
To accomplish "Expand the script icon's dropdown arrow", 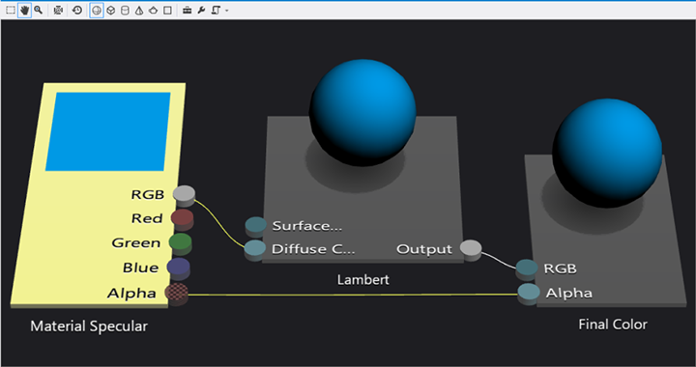I will coord(227,11).
